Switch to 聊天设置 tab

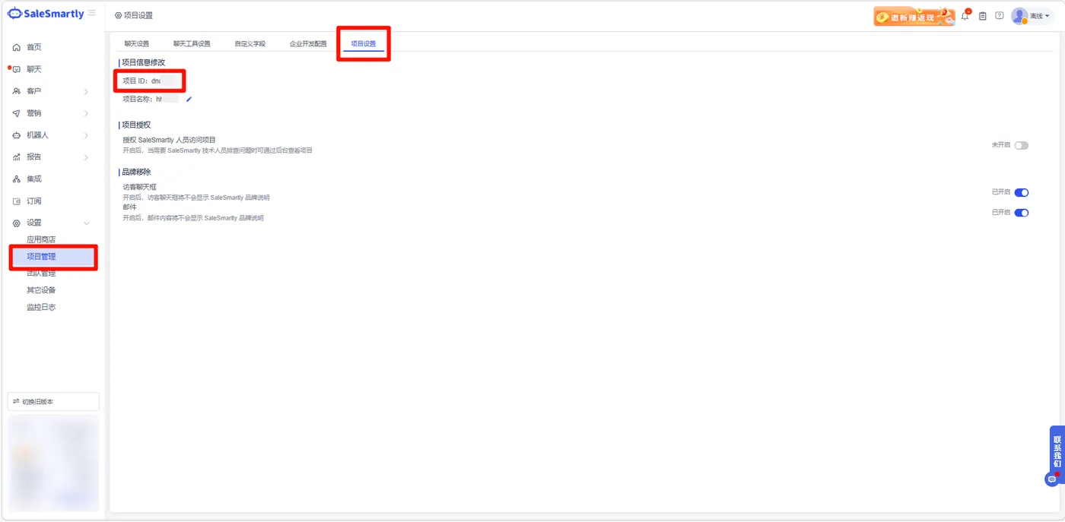pyautogui.click(x=137, y=43)
